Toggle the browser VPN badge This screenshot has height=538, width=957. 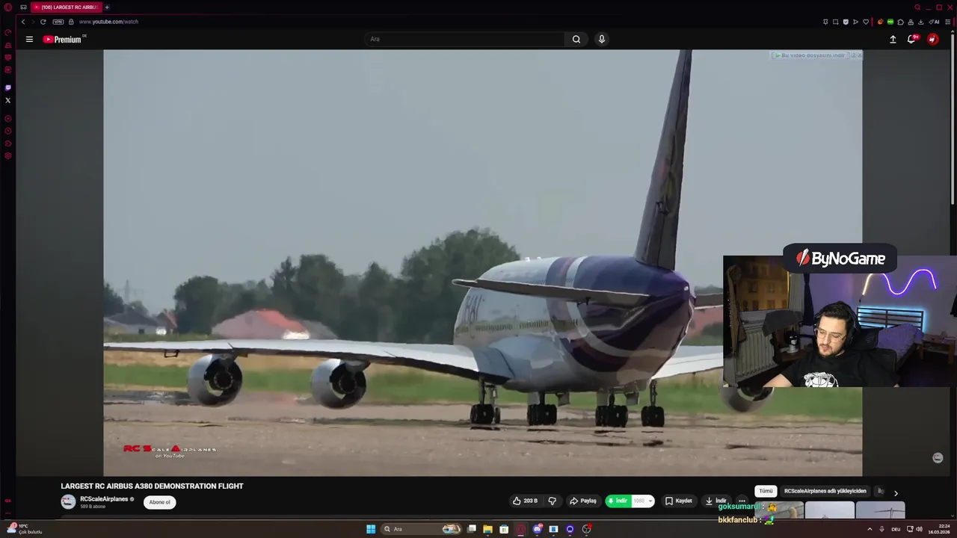[x=58, y=22]
